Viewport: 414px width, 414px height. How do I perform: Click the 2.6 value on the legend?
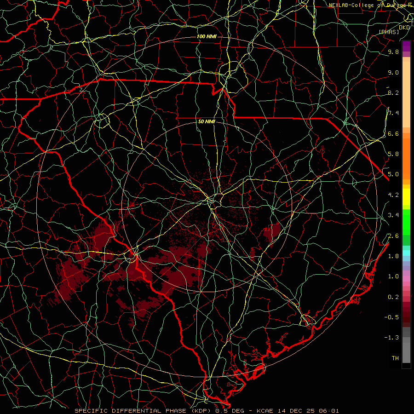[x=393, y=236]
